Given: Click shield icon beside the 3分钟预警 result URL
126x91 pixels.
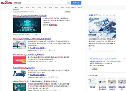Looking at the screenshot, I should (46, 50).
